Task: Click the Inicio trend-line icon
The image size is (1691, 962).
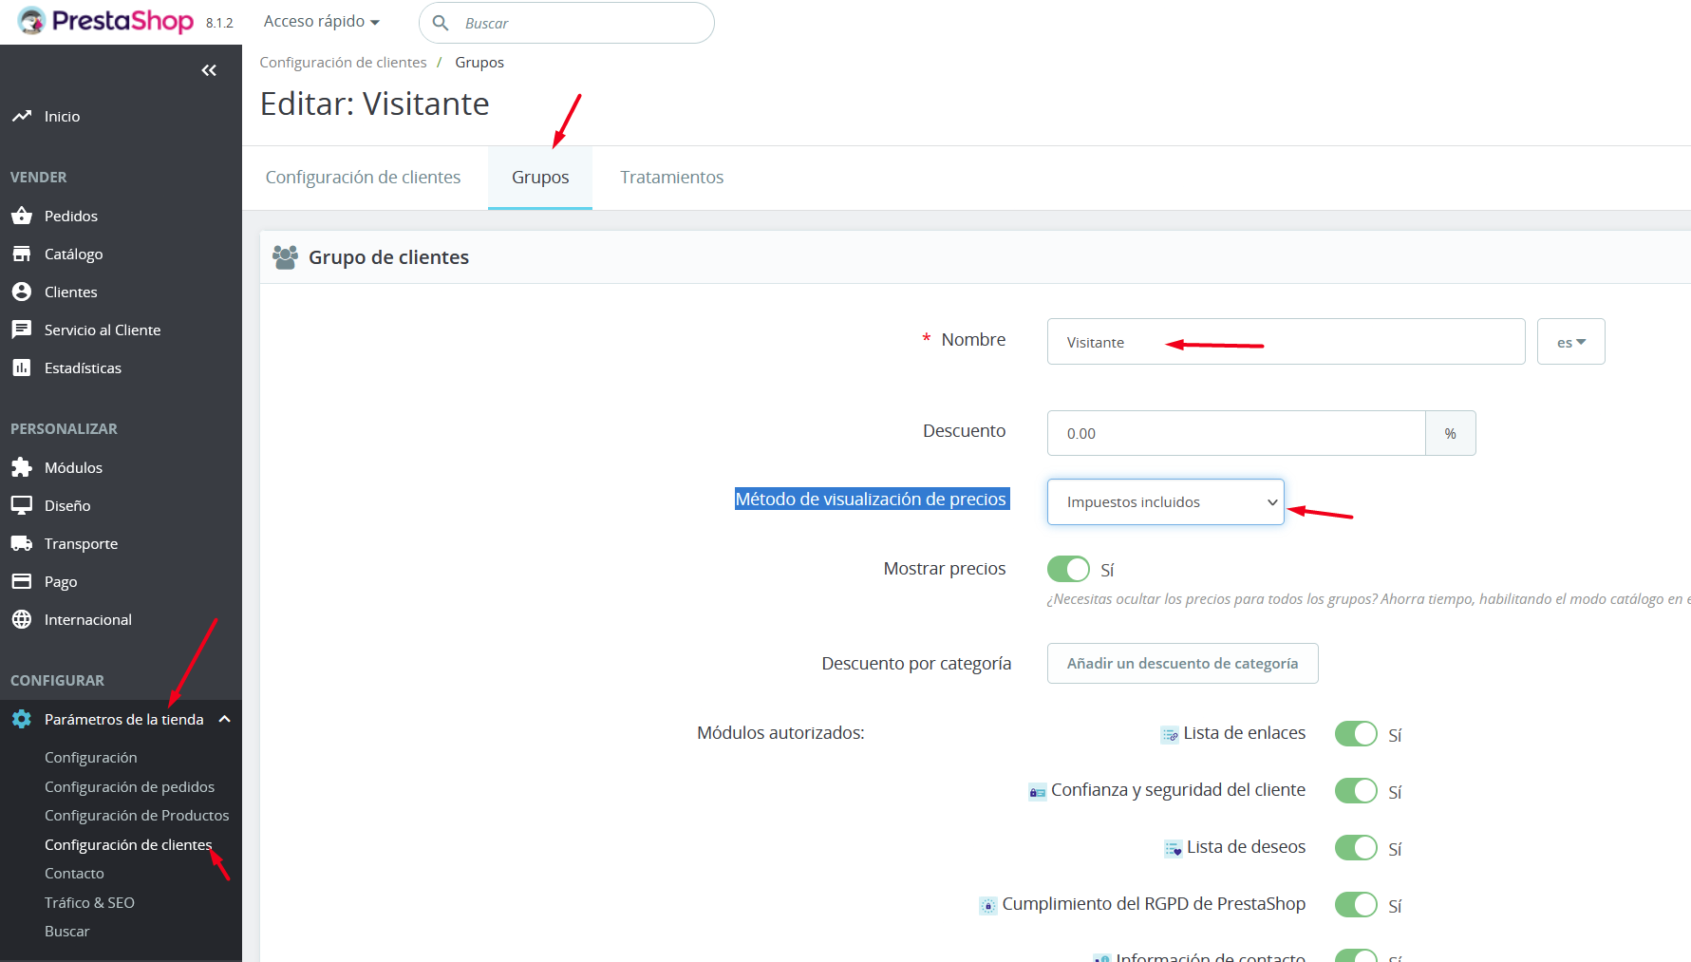Action: (22, 116)
